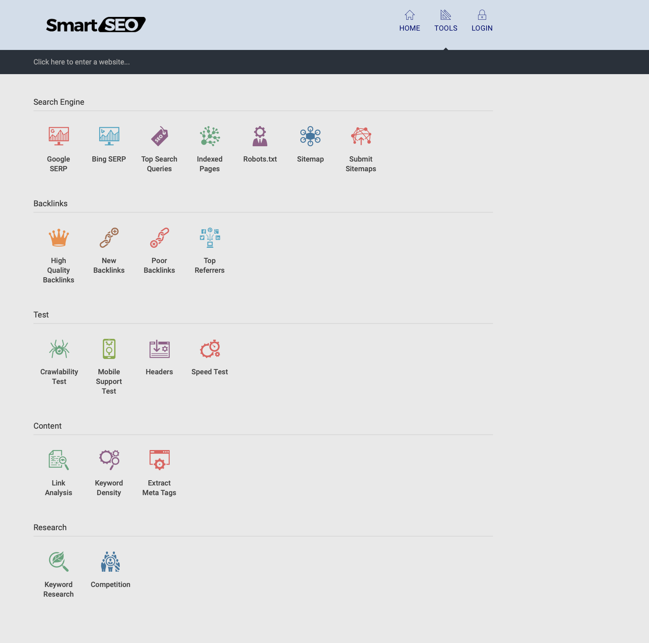This screenshot has height=643, width=649.
Task: Click the Sitemap hexagon icon
Action: (x=310, y=136)
